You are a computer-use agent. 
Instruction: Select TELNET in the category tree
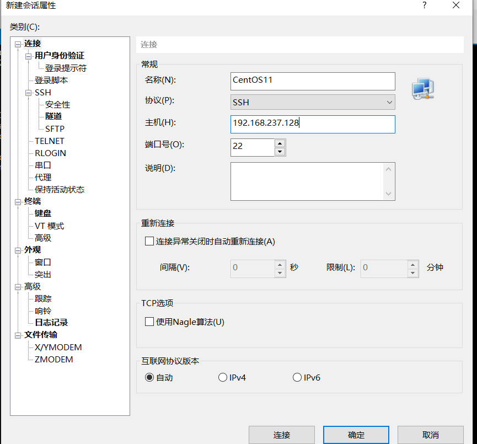coord(49,141)
